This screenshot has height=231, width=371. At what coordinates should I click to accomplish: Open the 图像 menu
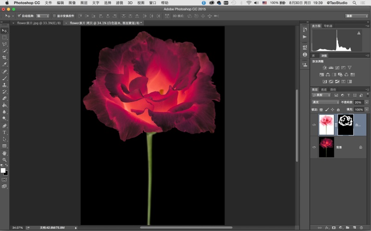[72, 3]
